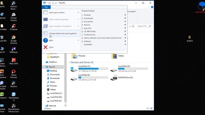
Task: Select KMPlayer desktop icon
Action: pyautogui.click(x=13, y=50)
